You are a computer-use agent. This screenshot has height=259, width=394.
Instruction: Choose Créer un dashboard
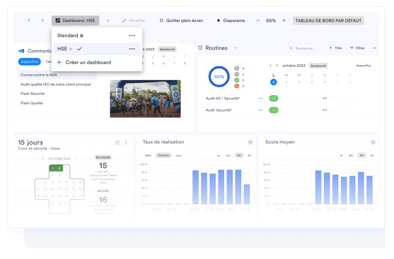tap(88, 62)
